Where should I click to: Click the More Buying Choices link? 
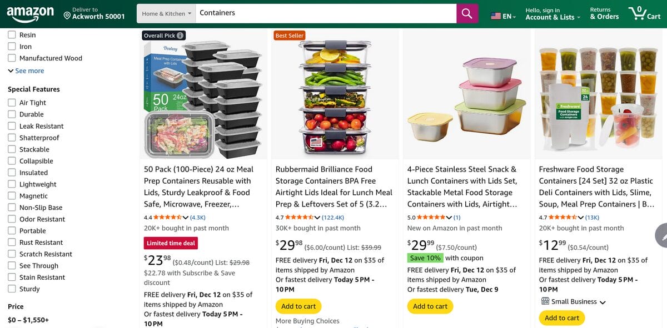307,321
